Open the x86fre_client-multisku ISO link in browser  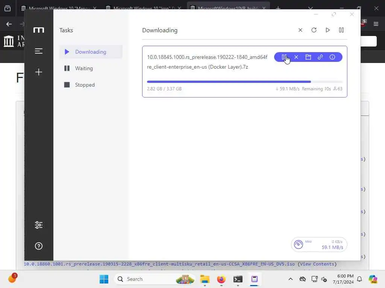click(x=159, y=264)
